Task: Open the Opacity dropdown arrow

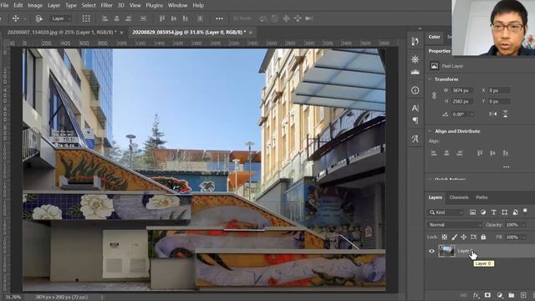Action: [523, 225]
